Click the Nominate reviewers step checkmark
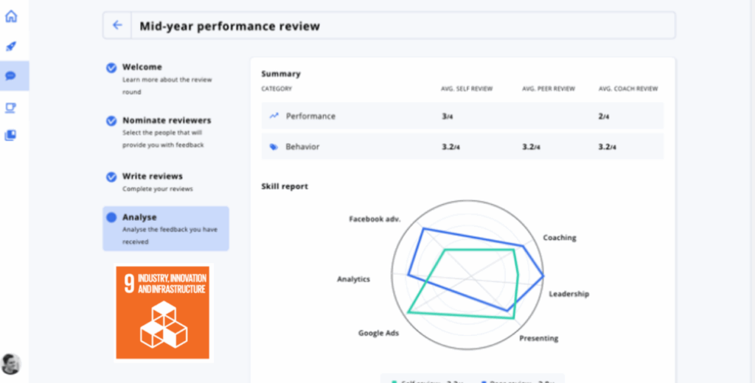755x383 pixels. click(111, 121)
